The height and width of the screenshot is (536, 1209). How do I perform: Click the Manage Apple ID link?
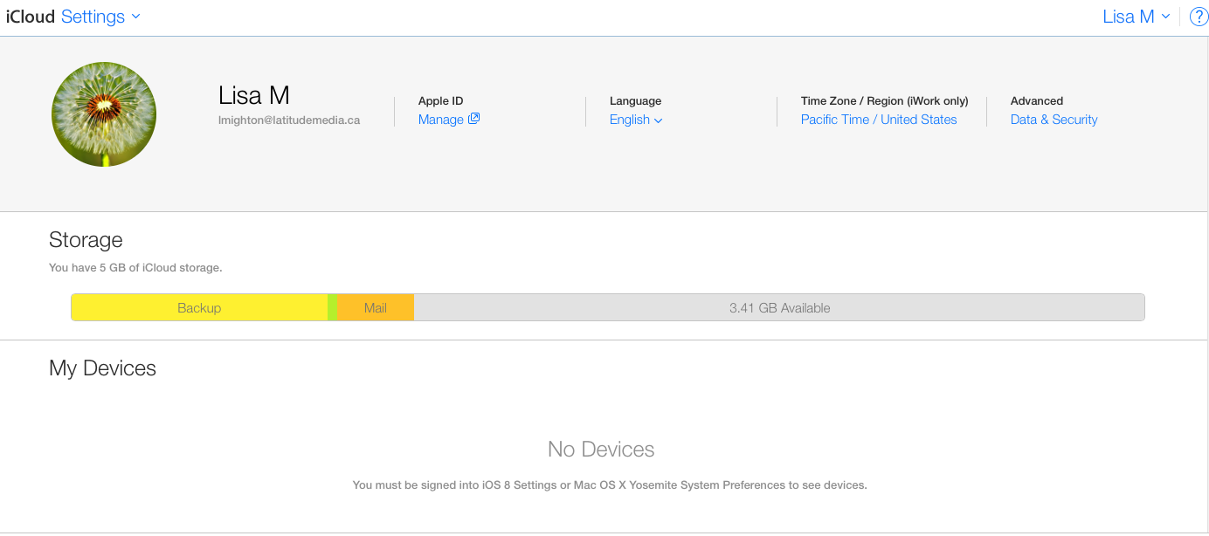pos(441,120)
